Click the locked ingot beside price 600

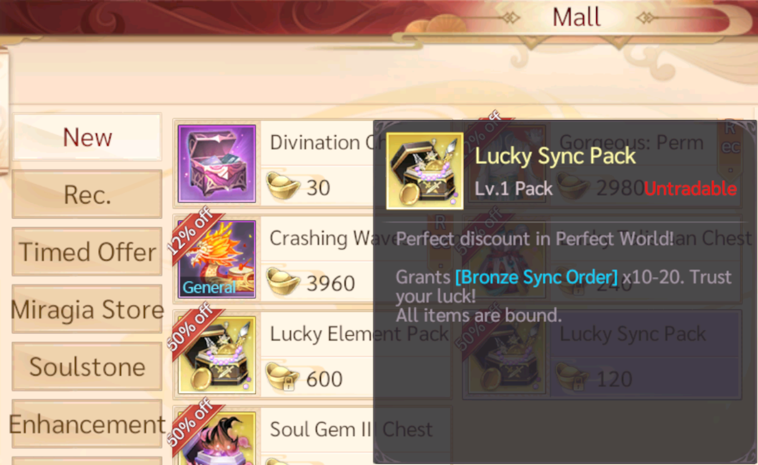click(x=282, y=378)
